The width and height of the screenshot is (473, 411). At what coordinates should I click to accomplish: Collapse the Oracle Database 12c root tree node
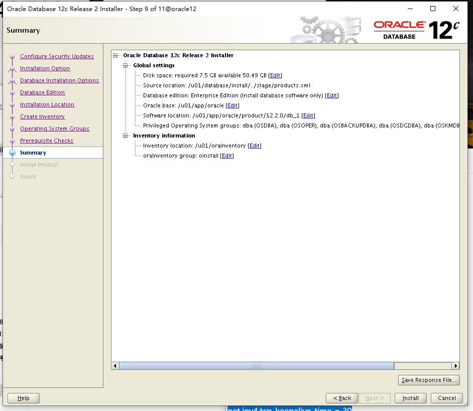[116, 56]
